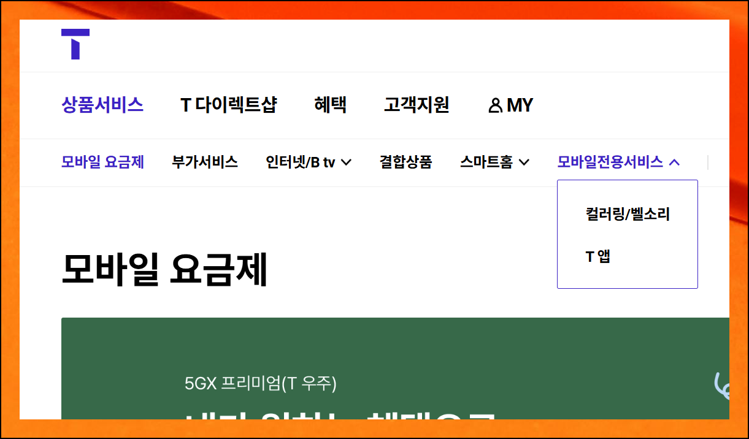Select the 모바일 요금제 submenu tab
The height and width of the screenshot is (439, 749).
pos(102,162)
